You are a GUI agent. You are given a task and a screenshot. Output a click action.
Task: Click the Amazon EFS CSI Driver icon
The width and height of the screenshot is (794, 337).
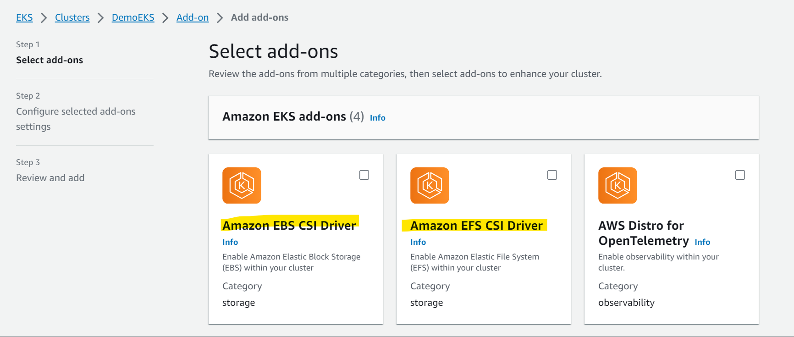point(430,185)
